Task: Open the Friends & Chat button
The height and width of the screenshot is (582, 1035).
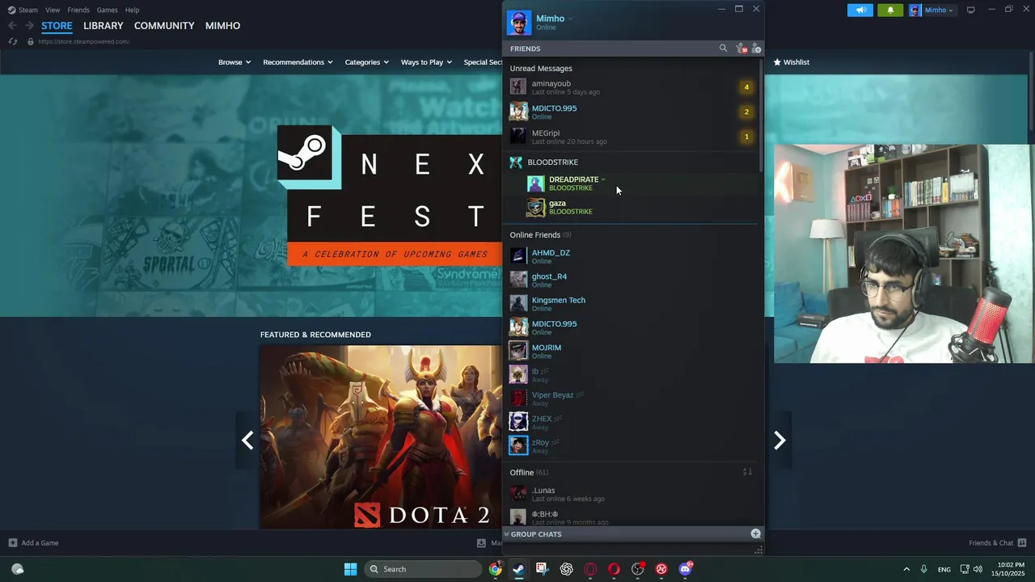Action: tap(998, 543)
